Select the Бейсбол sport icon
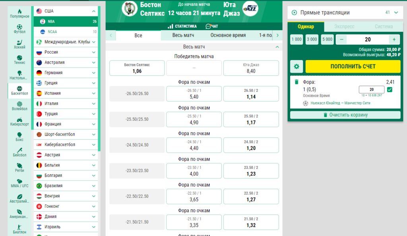The image size is (407, 236). (19, 152)
